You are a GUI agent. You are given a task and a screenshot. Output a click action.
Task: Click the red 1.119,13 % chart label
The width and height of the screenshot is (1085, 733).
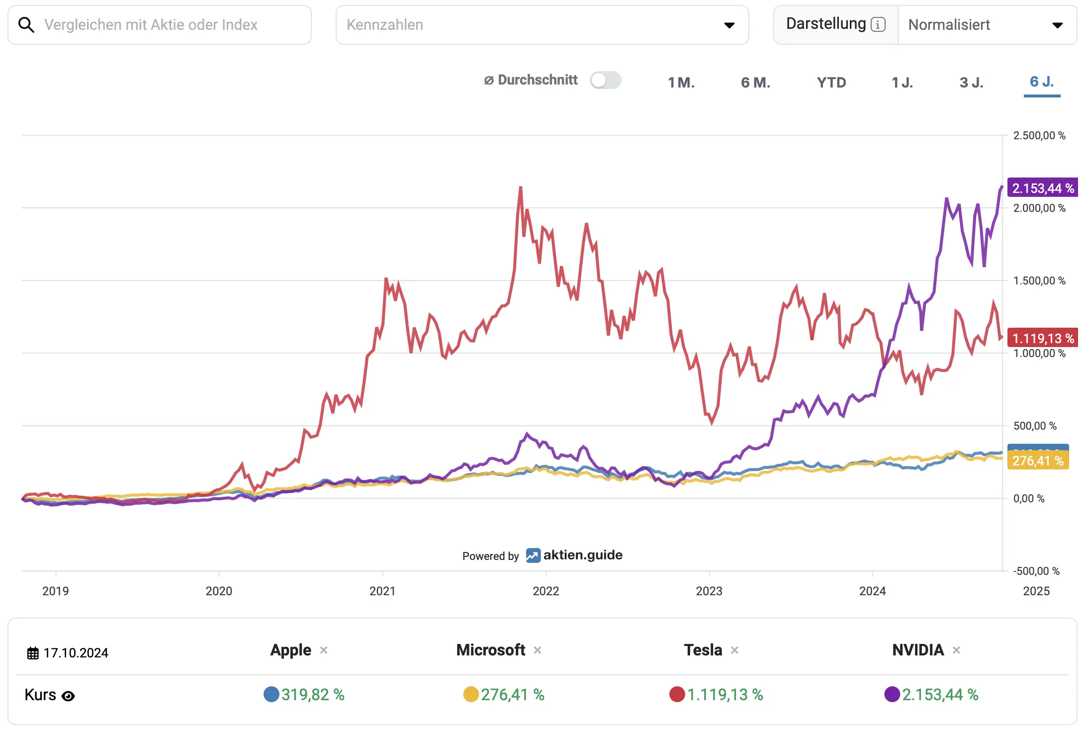point(1043,338)
